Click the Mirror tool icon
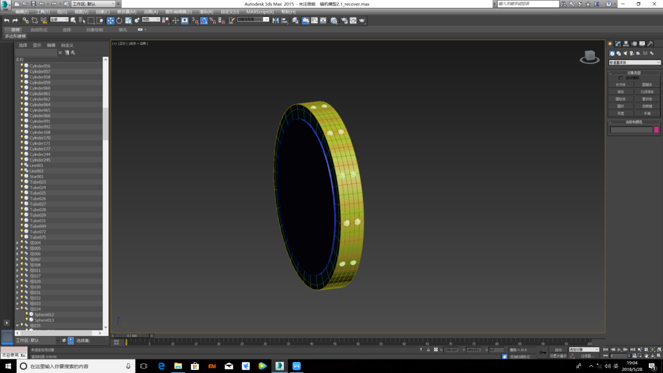 point(276,20)
